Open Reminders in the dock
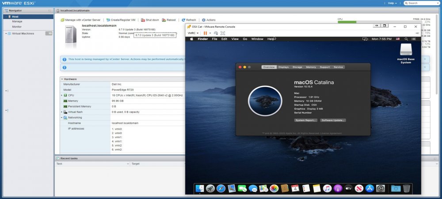 pos(306,188)
